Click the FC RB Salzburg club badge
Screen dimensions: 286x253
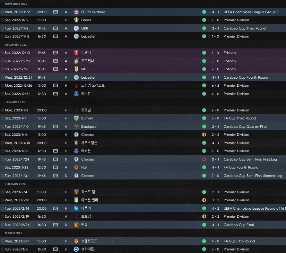click(76, 12)
